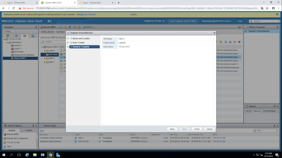Open Administrator@VSPHERE.LOCAL user menu
The image size is (282, 158).
coord(217,21)
